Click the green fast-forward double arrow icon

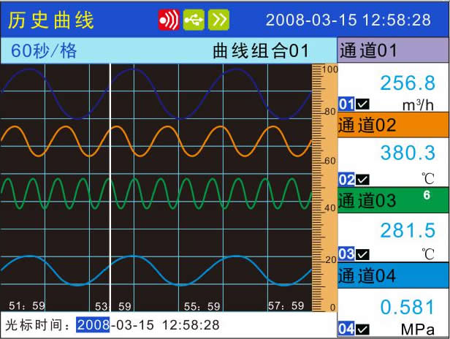pyautogui.click(x=218, y=20)
